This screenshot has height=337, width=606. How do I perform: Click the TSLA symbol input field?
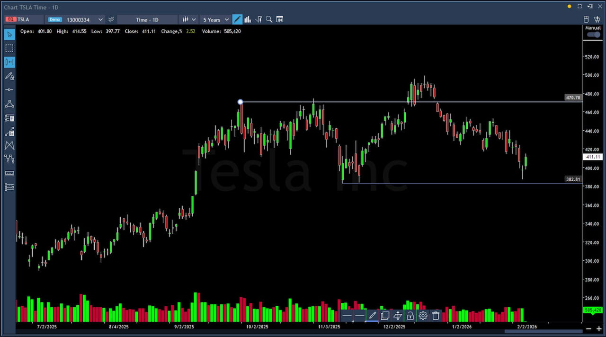pyautogui.click(x=29, y=19)
